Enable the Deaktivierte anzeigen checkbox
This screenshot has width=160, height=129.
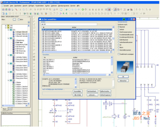[x=119, y=54]
